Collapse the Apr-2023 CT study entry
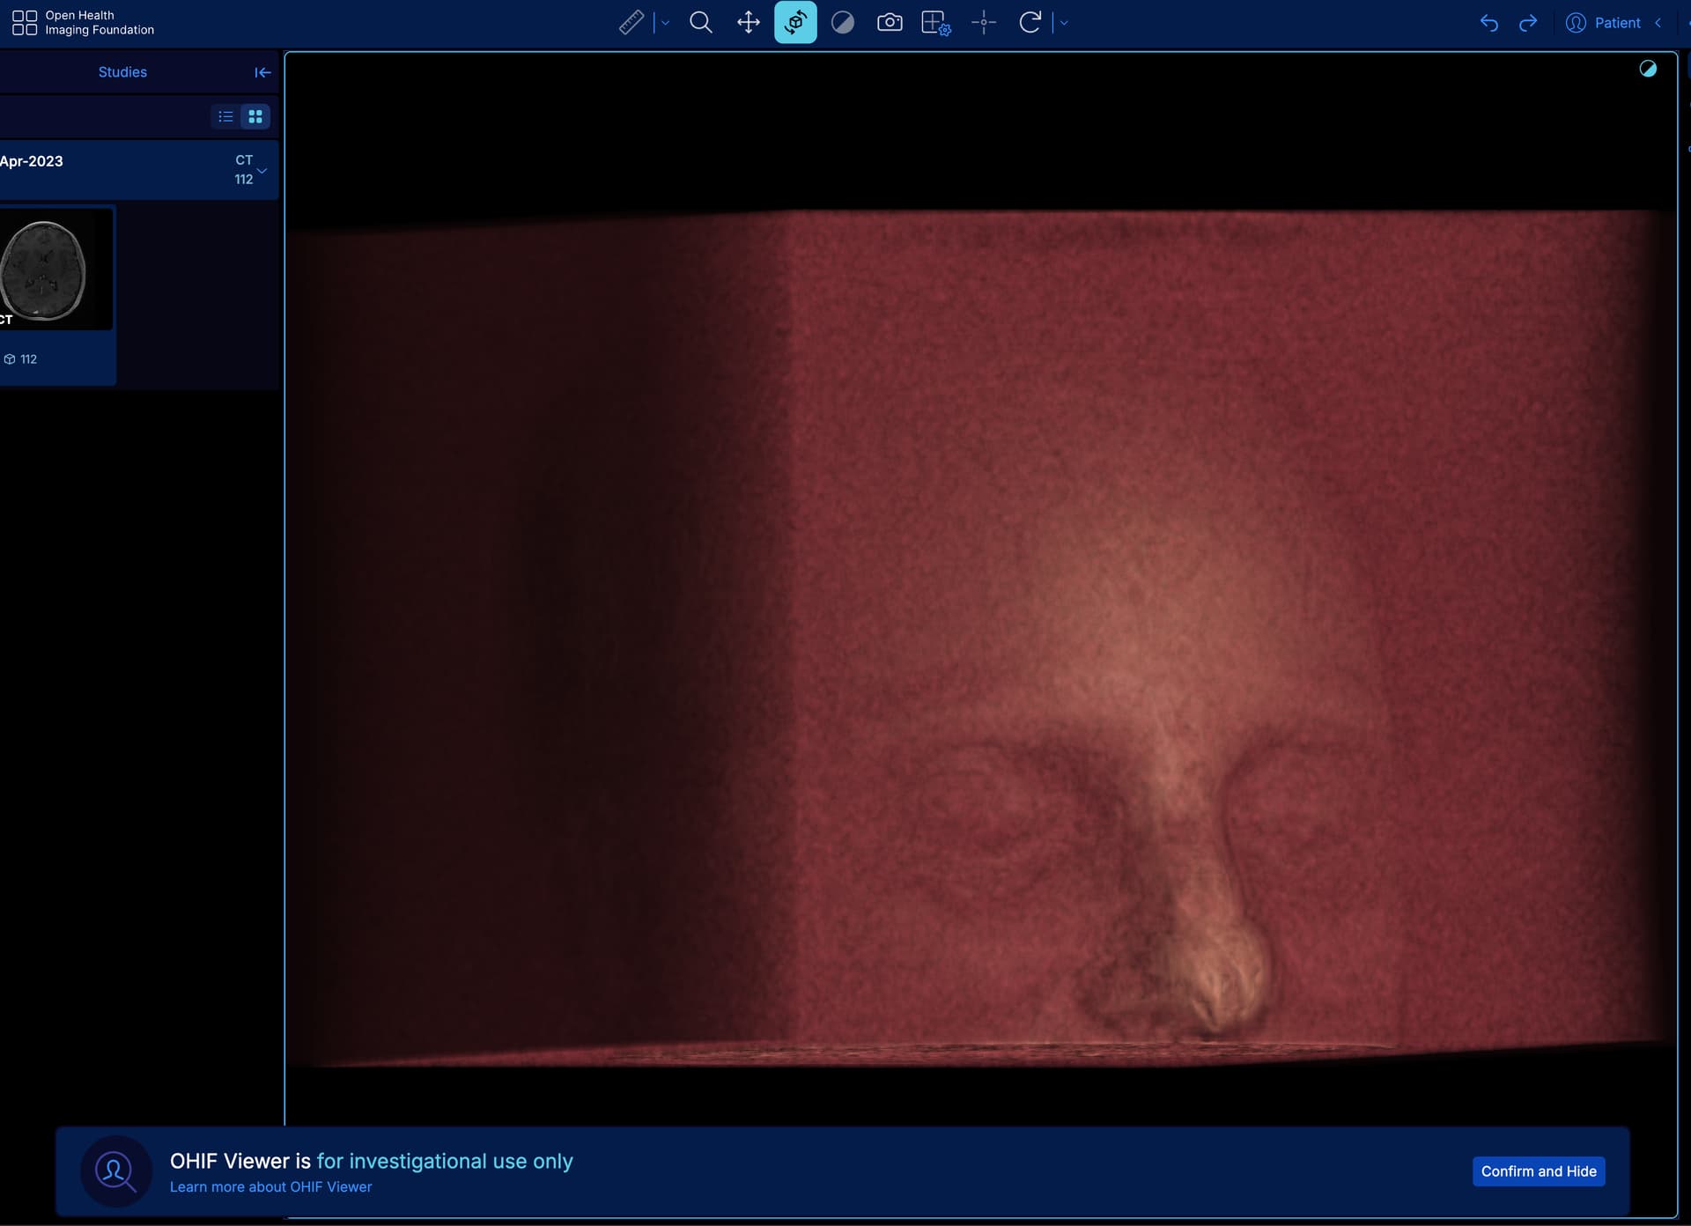The width and height of the screenshot is (1691, 1226). (262, 170)
